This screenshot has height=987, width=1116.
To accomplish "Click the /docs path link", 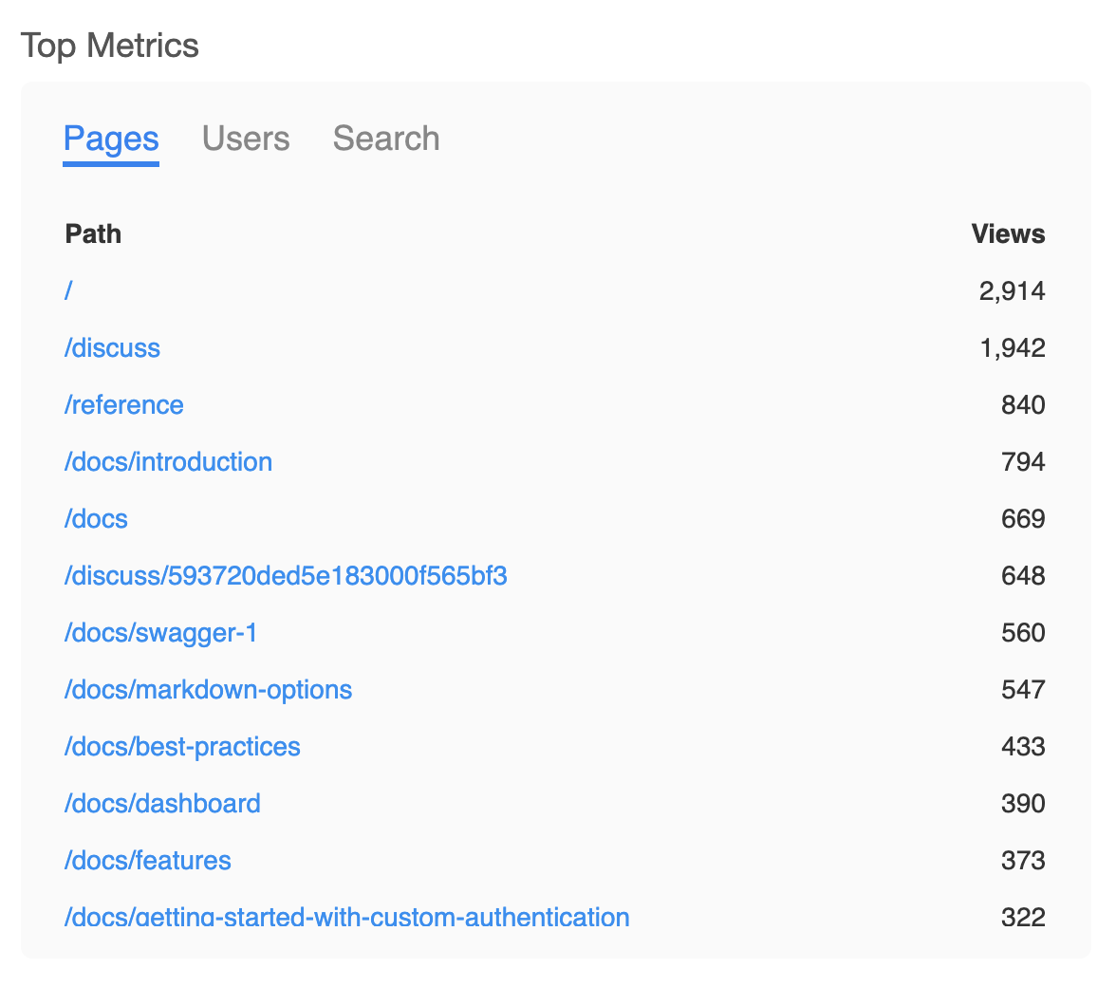I will (x=96, y=519).
